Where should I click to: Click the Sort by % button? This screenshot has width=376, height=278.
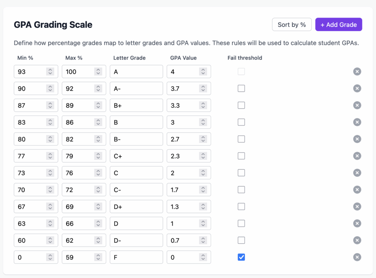click(292, 25)
